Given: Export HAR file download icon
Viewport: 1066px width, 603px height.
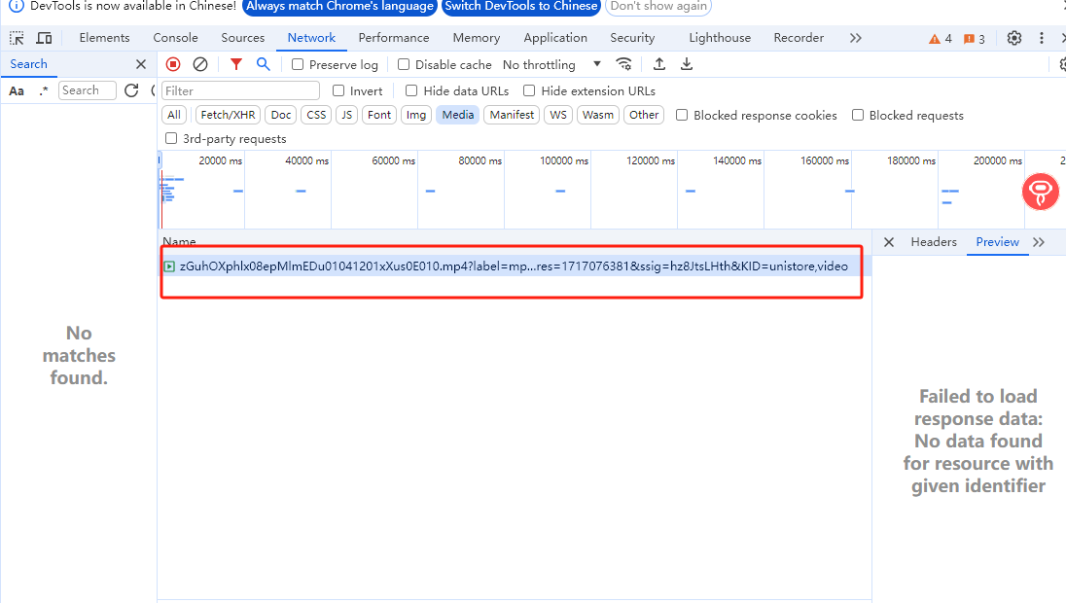Looking at the screenshot, I should click(x=687, y=64).
